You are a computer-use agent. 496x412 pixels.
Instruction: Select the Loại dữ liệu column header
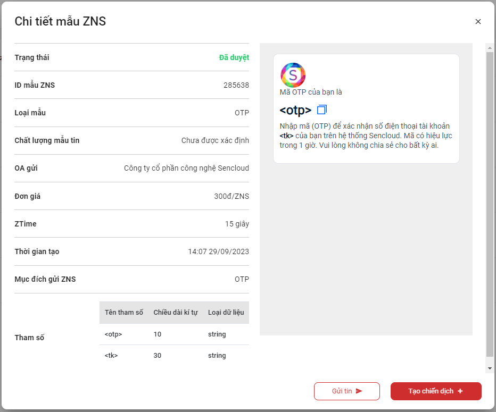tap(226, 313)
